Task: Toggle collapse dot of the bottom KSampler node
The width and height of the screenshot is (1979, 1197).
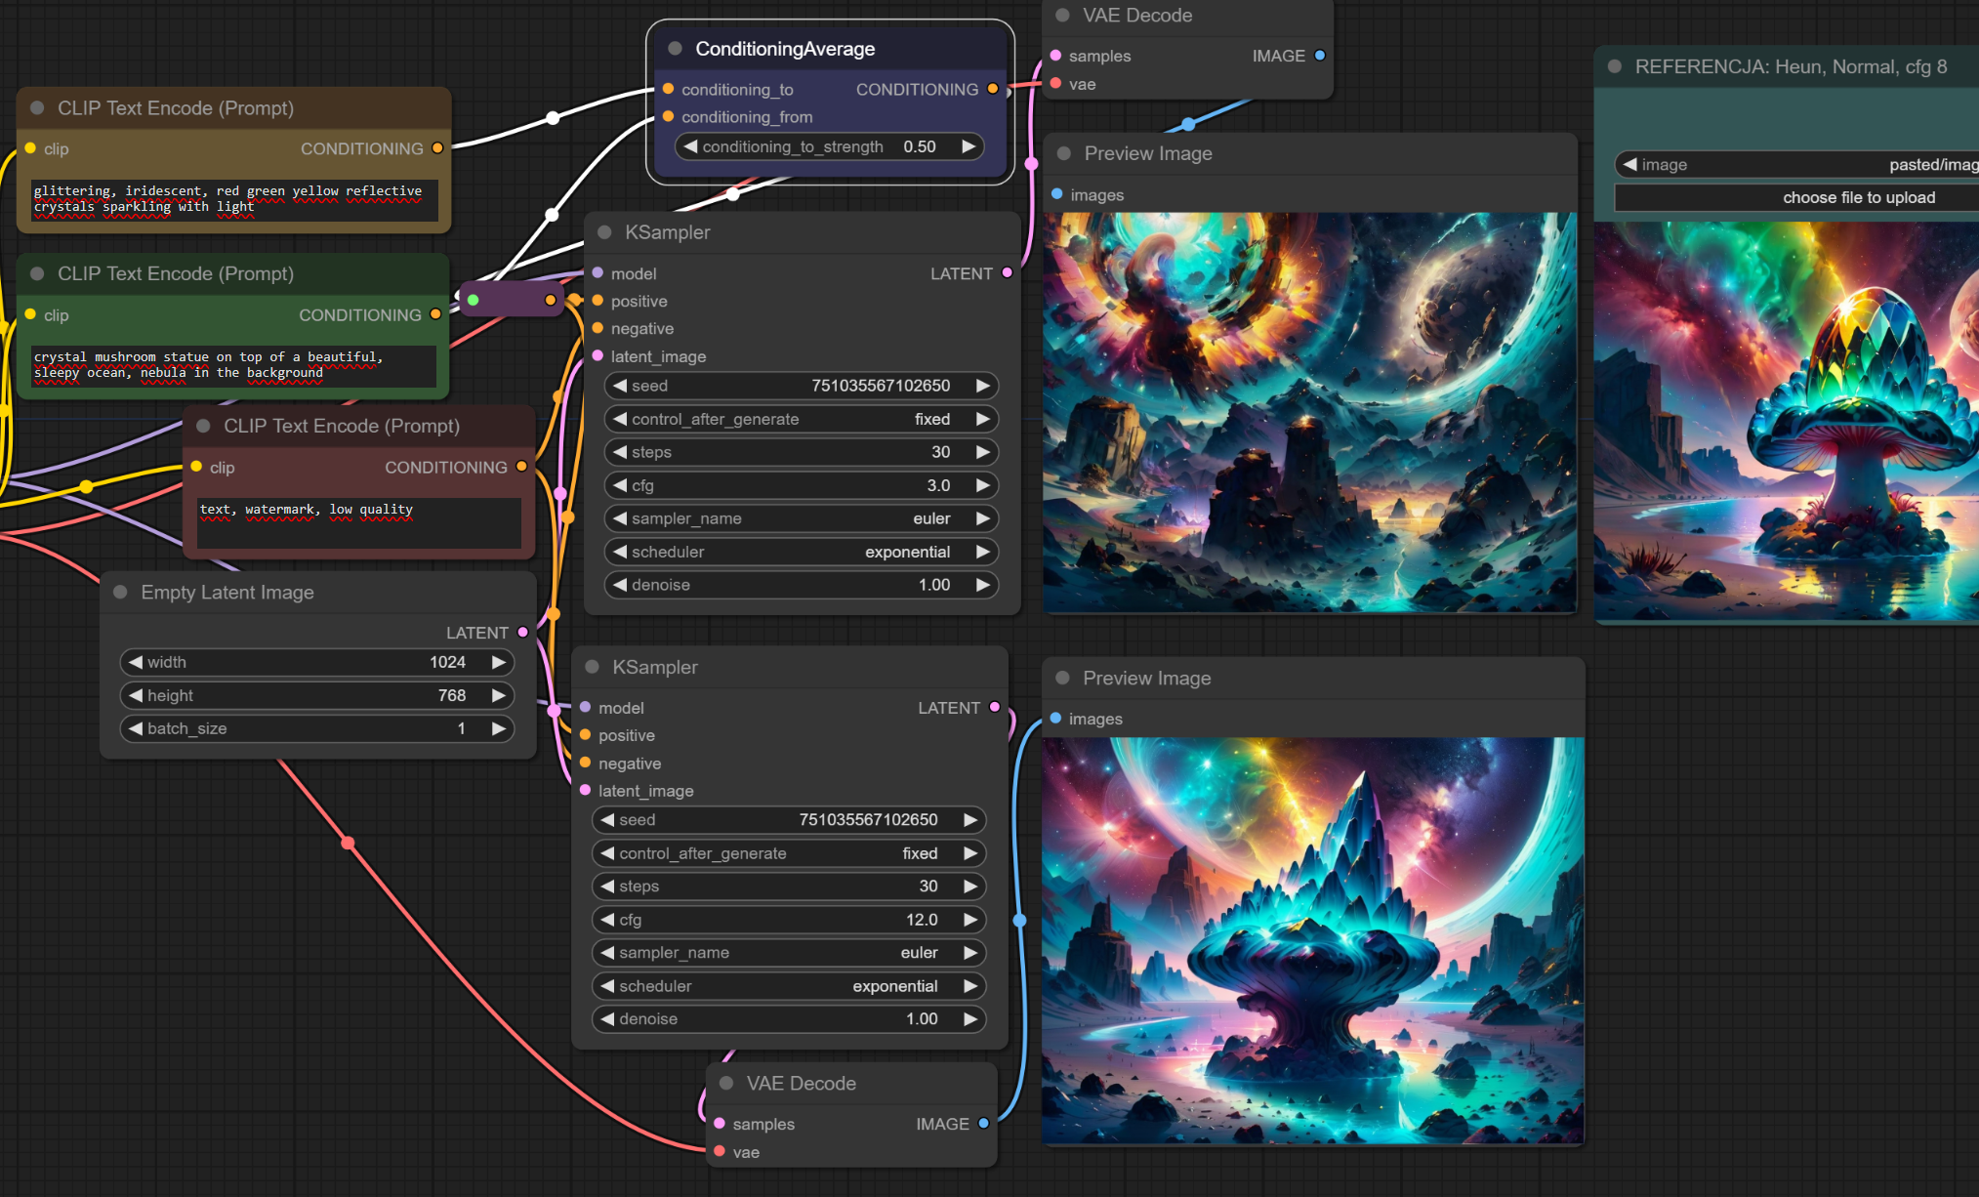Action: [592, 667]
